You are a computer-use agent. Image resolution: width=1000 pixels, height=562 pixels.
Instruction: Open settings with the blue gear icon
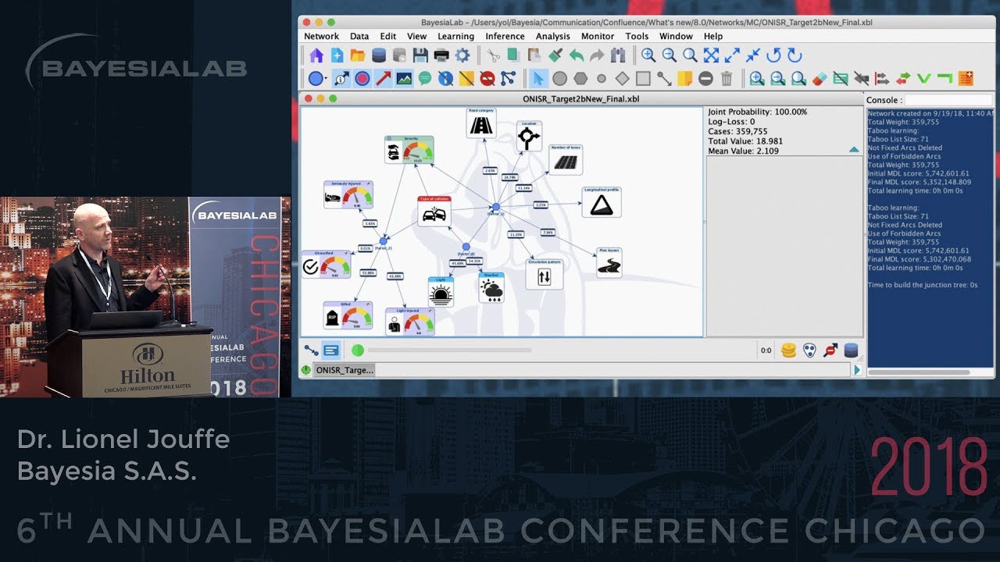[462, 55]
